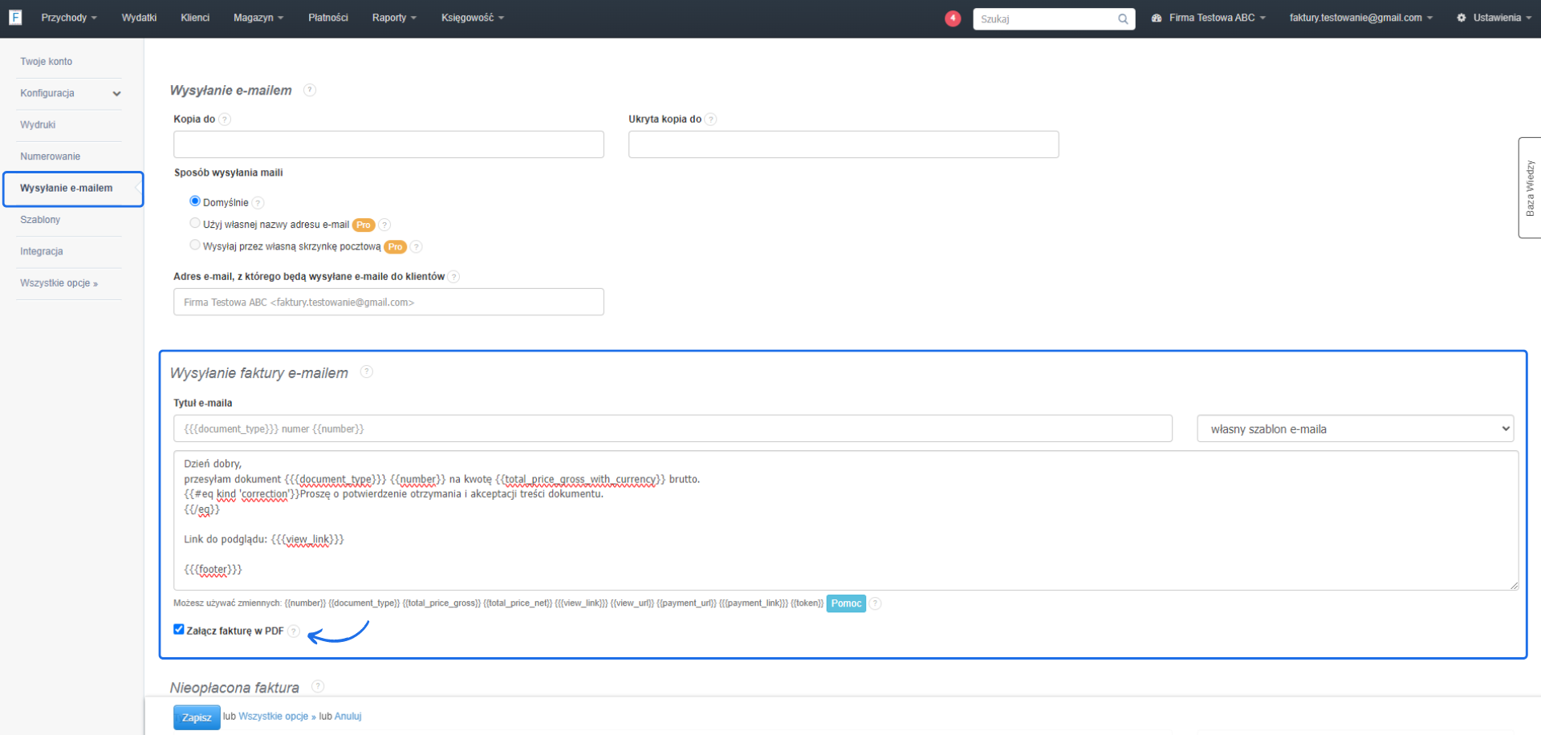Open the faktury.testowanie@gmail.com account dropdown
Screen dimensions: 1541x735
click(x=1361, y=18)
